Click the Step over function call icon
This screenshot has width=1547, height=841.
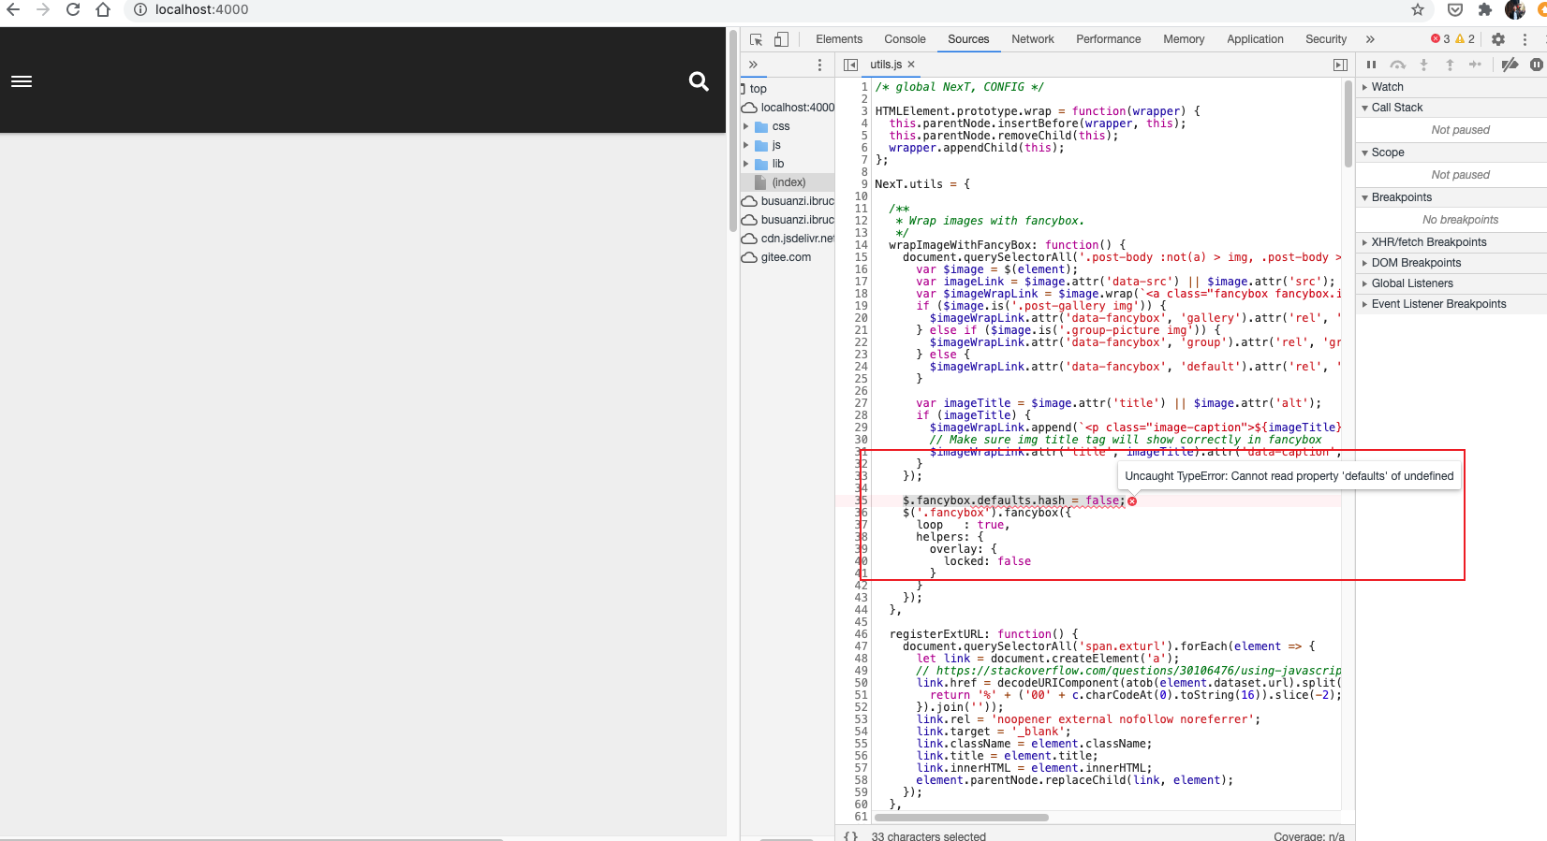(1398, 65)
